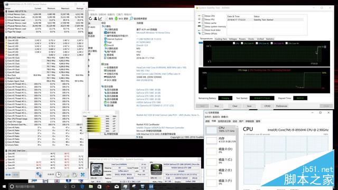
Task: Switch to the Voltages tab
Action: [x=233, y=39]
